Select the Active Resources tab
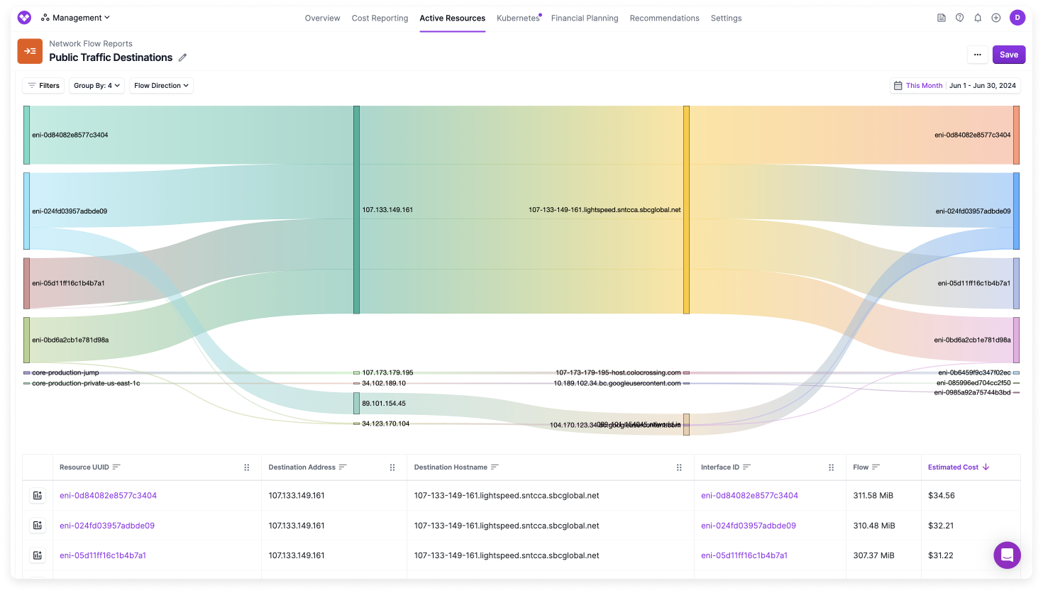The height and width of the screenshot is (593, 1043). [453, 18]
